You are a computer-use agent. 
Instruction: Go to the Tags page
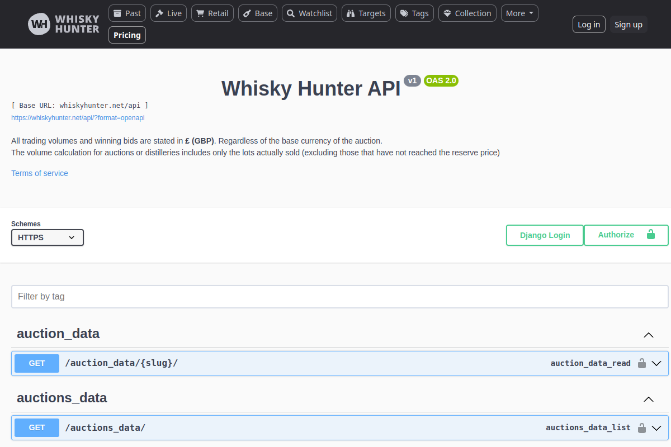414,13
